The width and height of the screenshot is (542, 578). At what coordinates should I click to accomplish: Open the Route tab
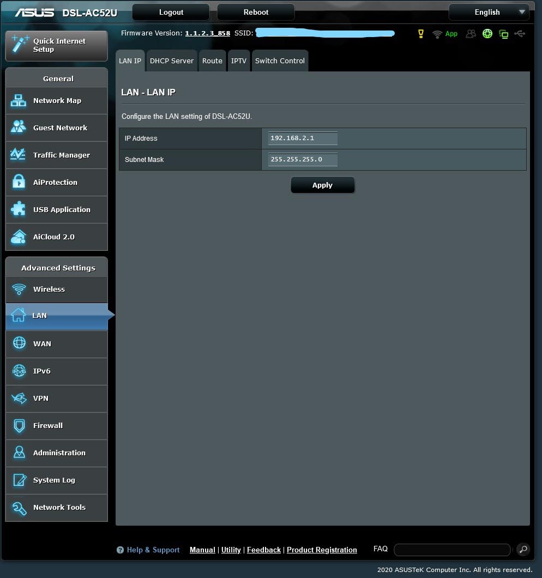point(212,61)
